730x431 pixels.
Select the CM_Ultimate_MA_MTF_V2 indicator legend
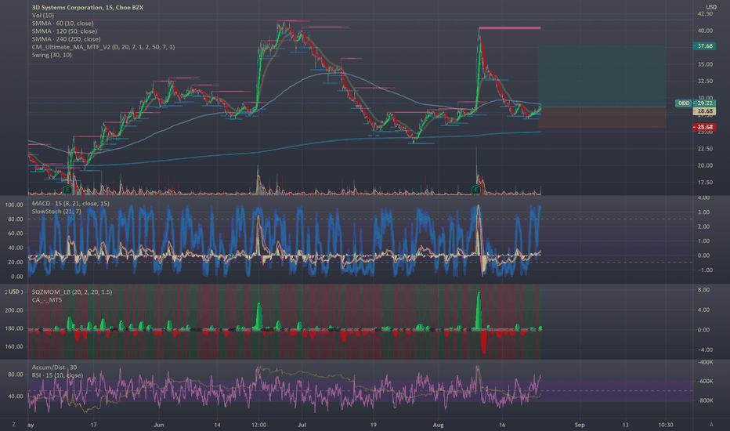tap(103, 47)
